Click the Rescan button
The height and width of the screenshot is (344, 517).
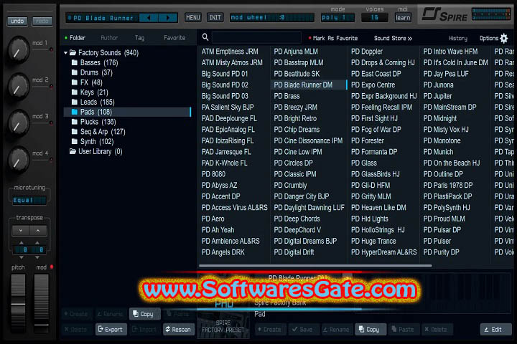[178, 329]
